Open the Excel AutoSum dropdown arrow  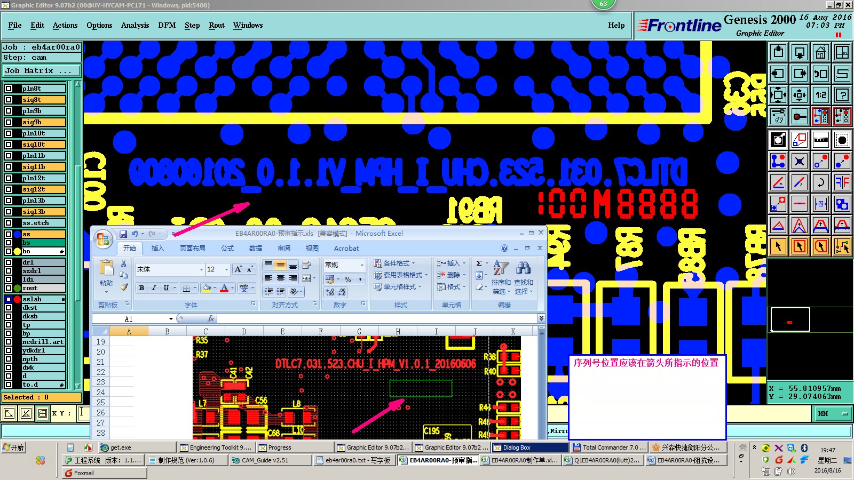pos(487,263)
